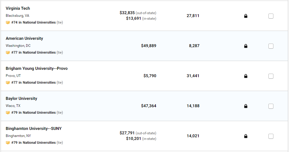Click lock icon in Brigham Young row
The width and height of the screenshot is (289, 152).
[246, 76]
